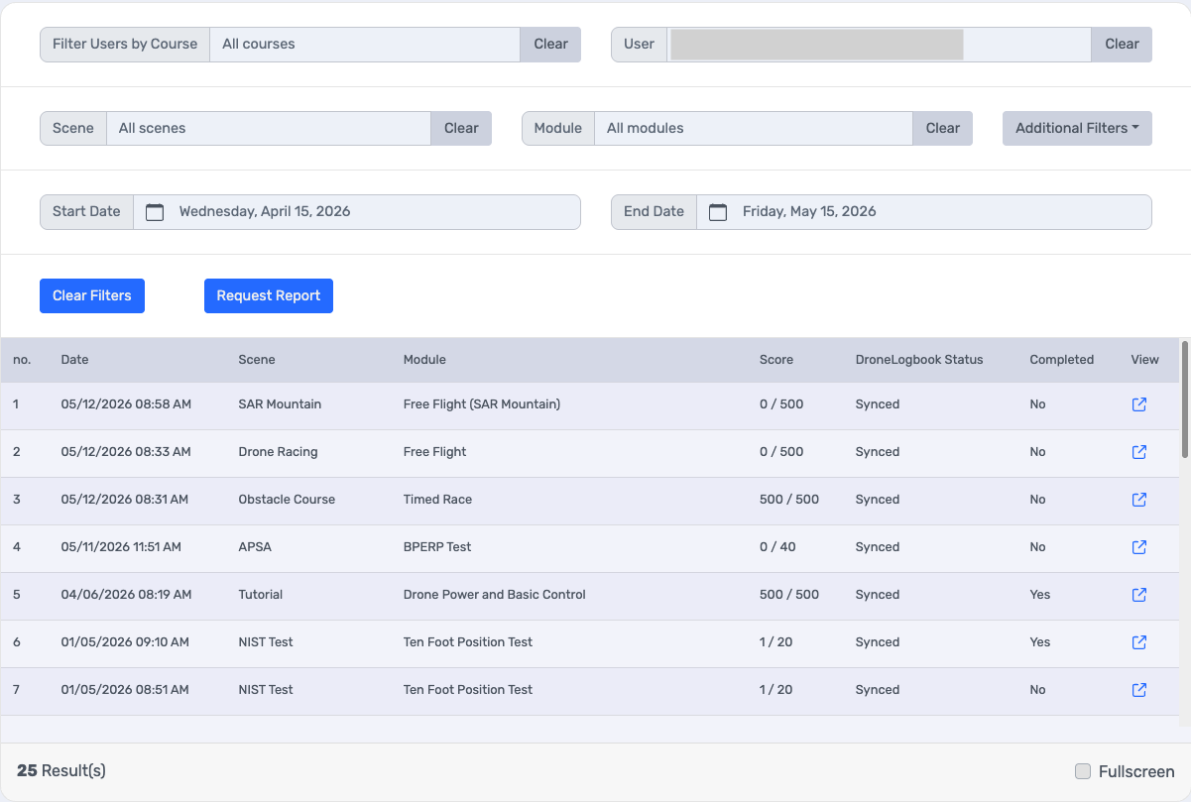Select the SAR Mountain scene cell
This screenshot has height=802, width=1191.
[280, 404]
